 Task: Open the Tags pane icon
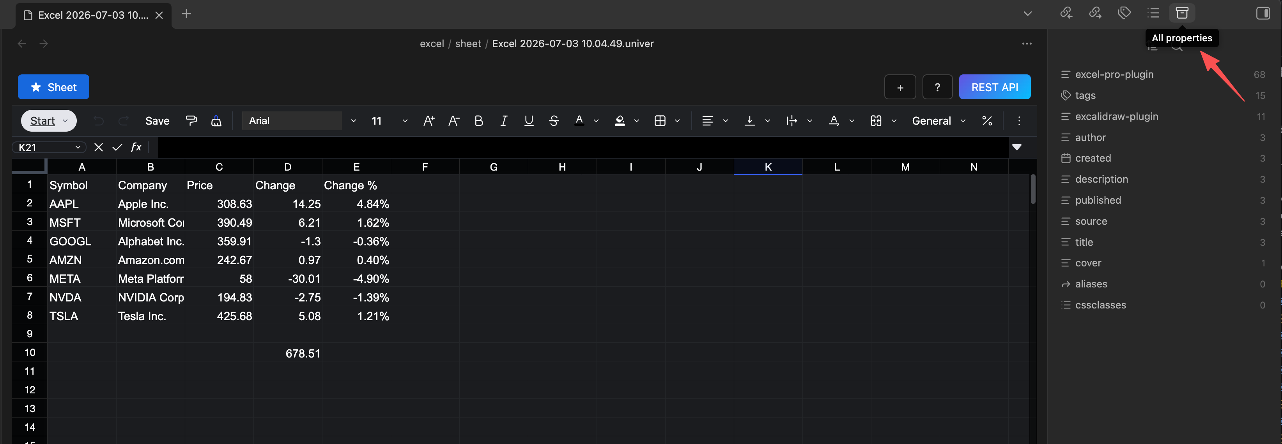pyautogui.click(x=1124, y=13)
